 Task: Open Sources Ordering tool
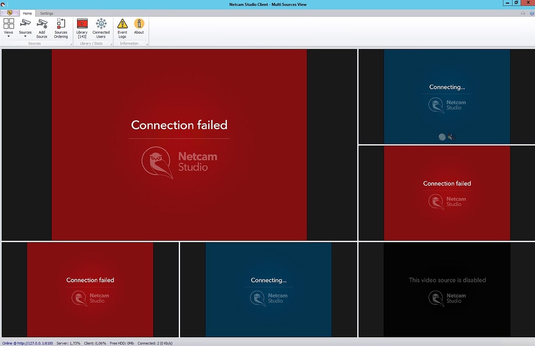pos(61,27)
